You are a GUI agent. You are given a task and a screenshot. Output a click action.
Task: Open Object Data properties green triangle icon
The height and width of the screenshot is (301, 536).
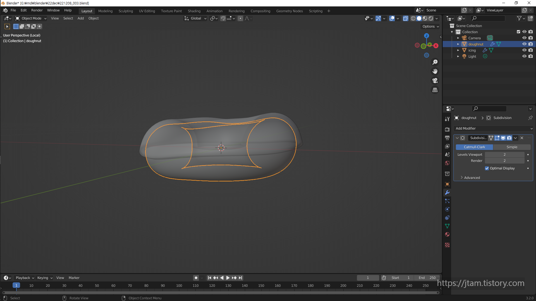(x=447, y=226)
